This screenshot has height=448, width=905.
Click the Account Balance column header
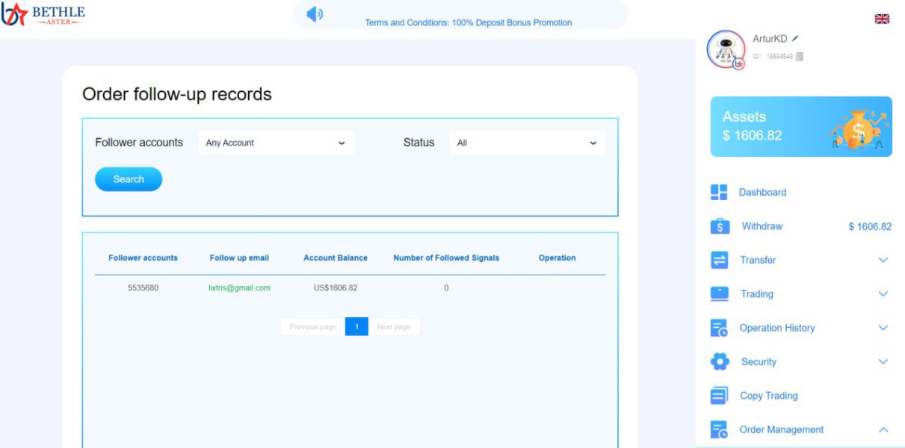(x=336, y=258)
